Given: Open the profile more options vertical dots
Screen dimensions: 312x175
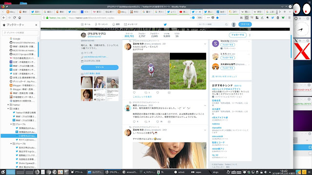Looking at the screenshot, I should tap(250, 35).
